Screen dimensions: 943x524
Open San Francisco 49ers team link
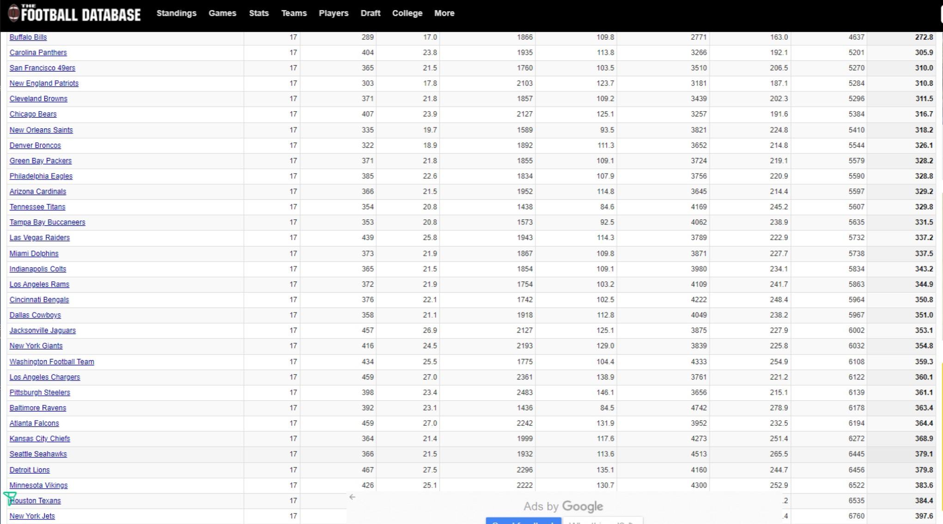click(43, 68)
